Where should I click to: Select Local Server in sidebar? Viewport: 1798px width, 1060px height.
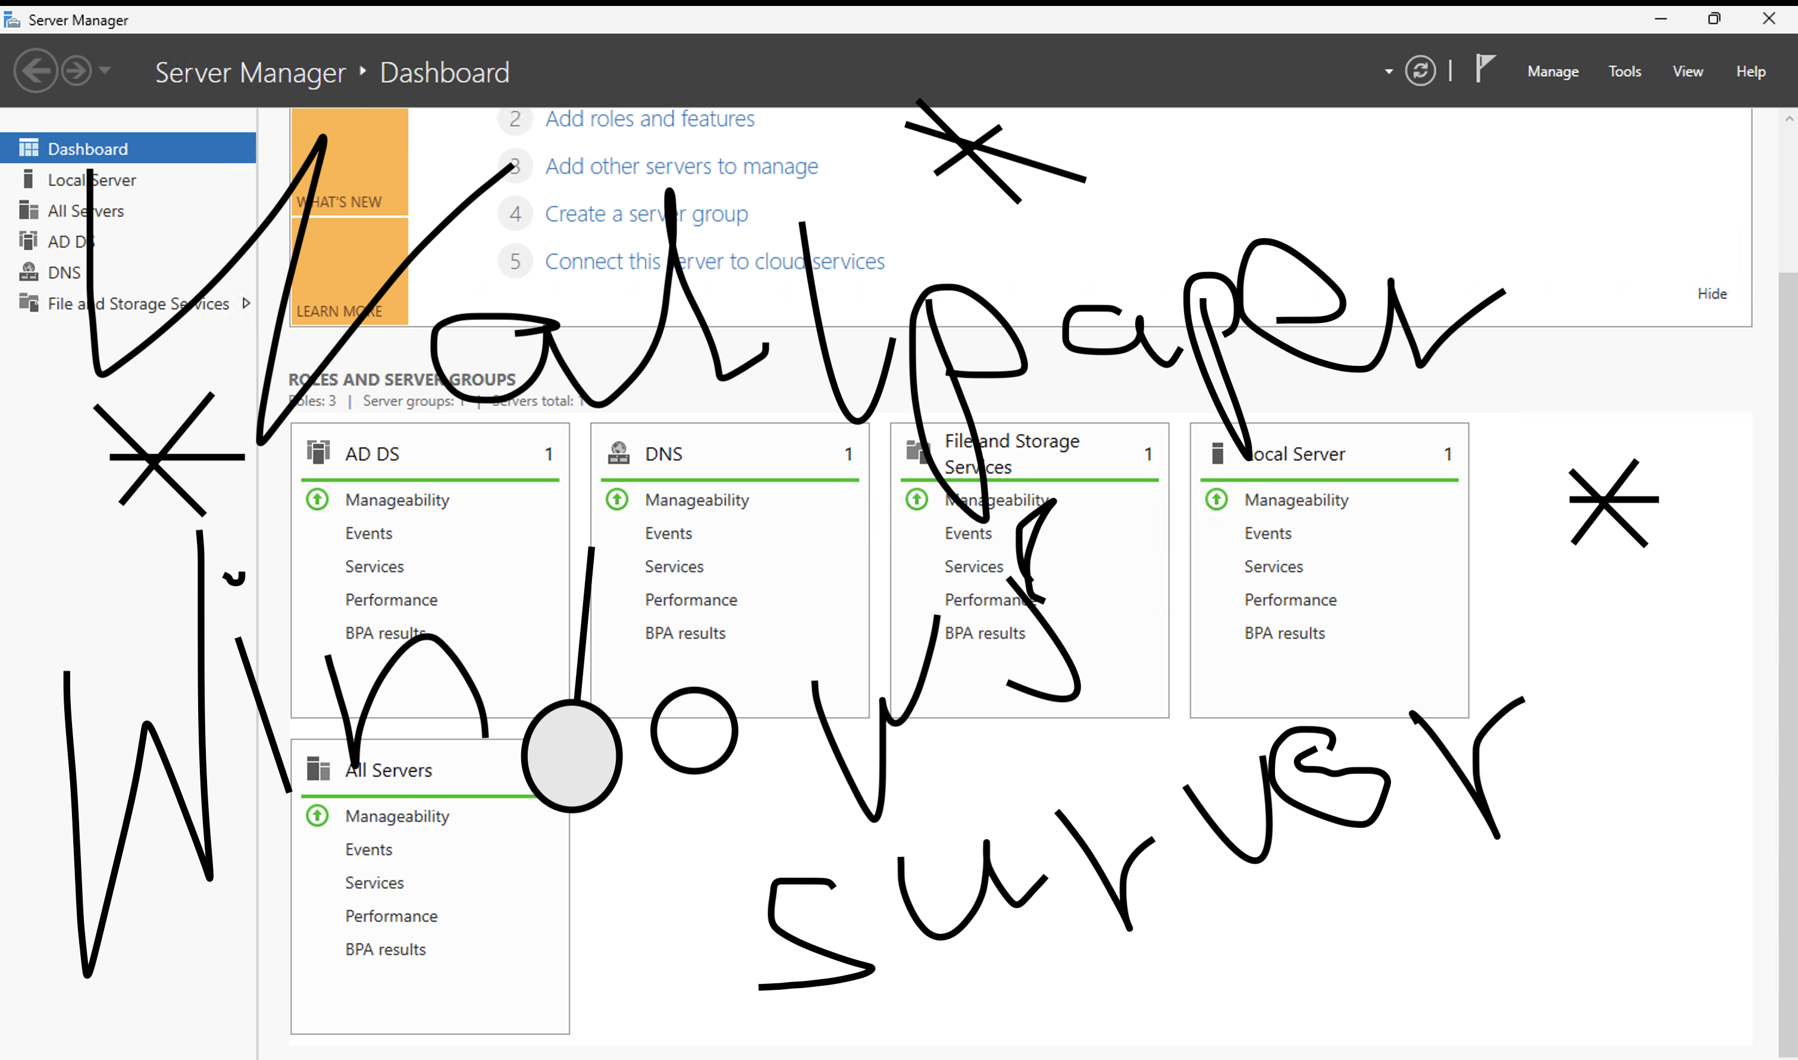[x=92, y=180]
